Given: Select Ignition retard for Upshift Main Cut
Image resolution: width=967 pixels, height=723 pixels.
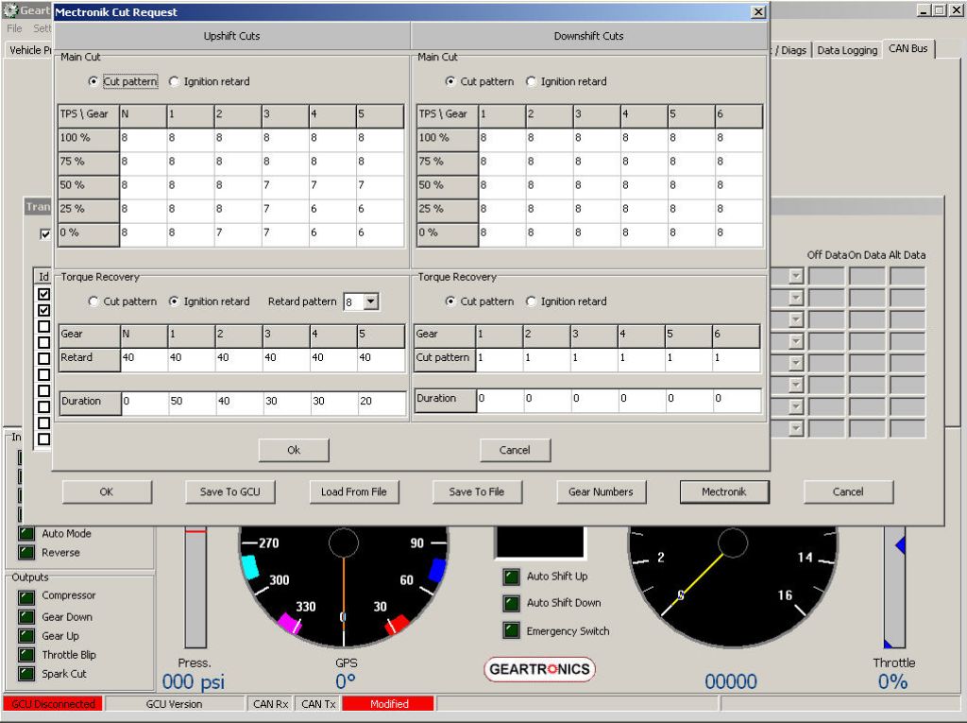Looking at the screenshot, I should tap(175, 82).
